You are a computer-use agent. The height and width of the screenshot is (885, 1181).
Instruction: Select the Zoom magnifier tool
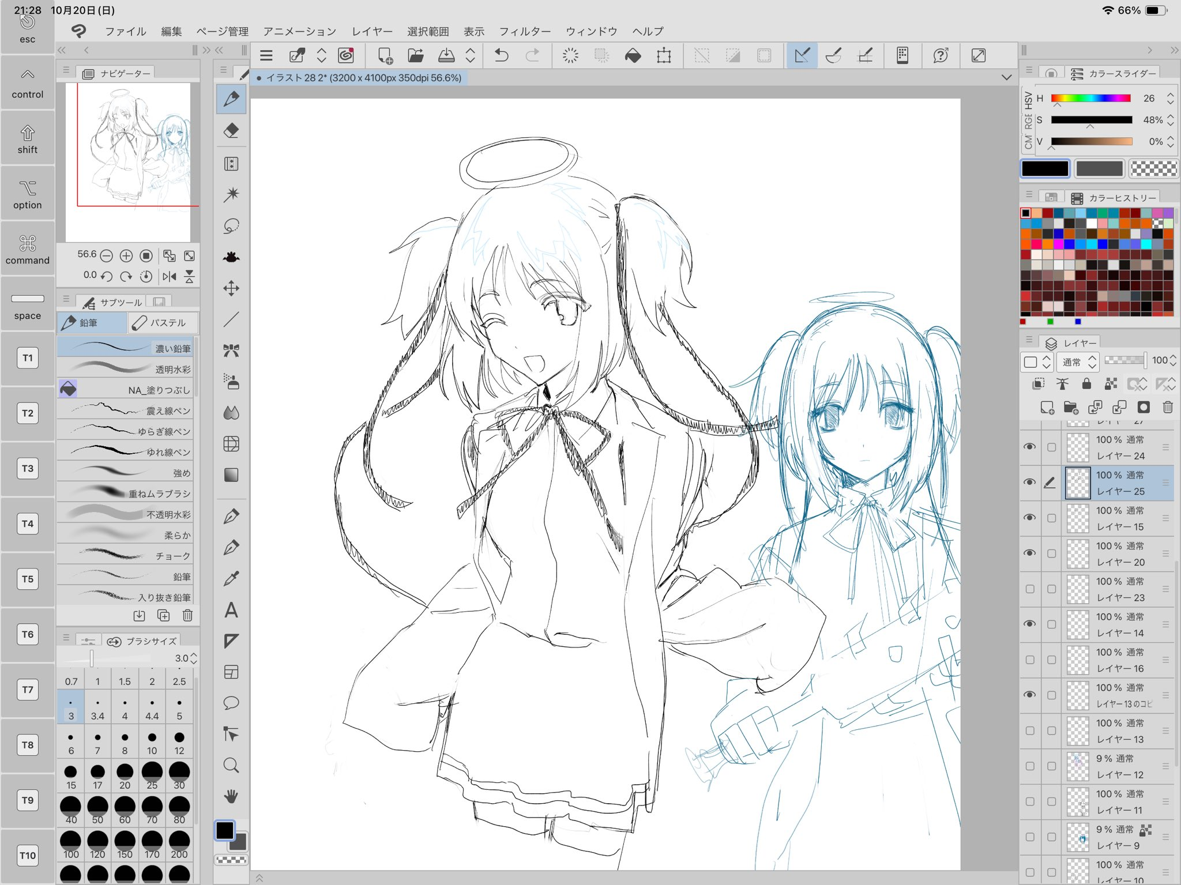coord(231,765)
